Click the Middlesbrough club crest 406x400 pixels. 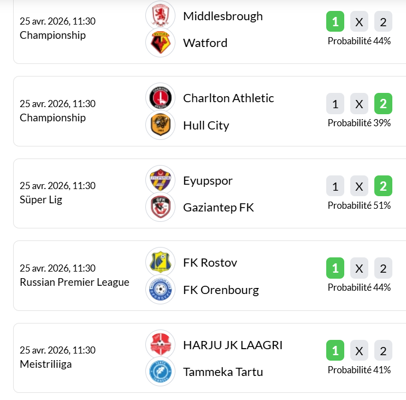(x=160, y=15)
